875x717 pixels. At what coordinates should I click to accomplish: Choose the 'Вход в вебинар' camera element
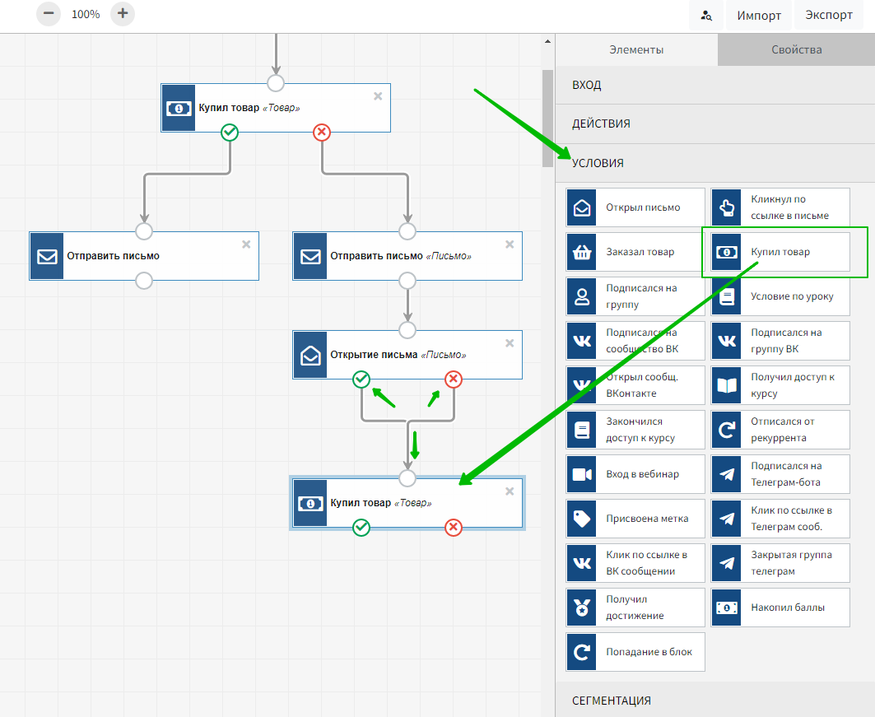635,474
